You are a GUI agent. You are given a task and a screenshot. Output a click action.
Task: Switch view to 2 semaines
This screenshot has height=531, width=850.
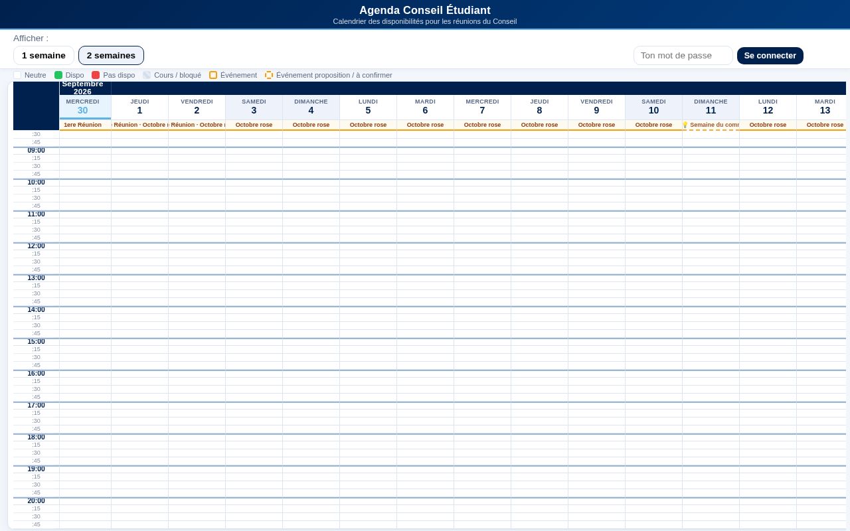(x=111, y=56)
